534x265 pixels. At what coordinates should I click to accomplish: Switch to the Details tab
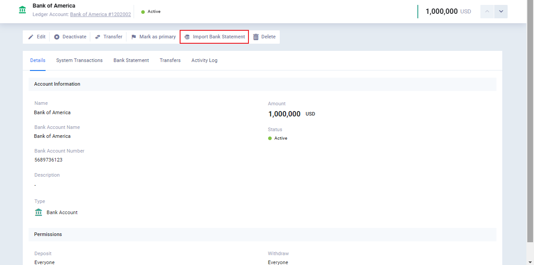(38, 60)
